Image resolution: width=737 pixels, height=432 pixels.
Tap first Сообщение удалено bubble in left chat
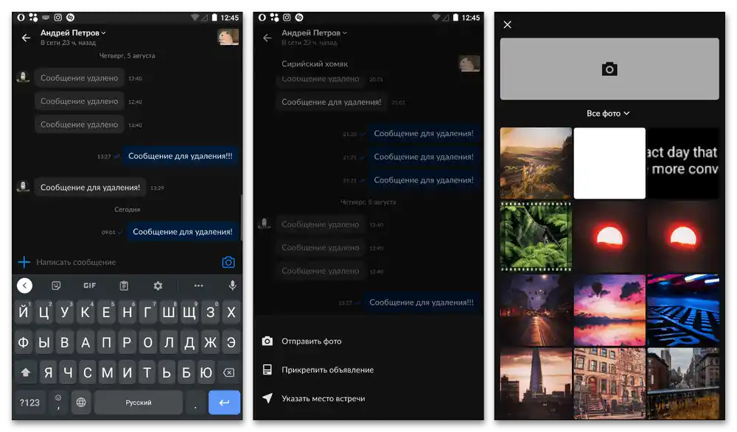pyautogui.click(x=79, y=78)
